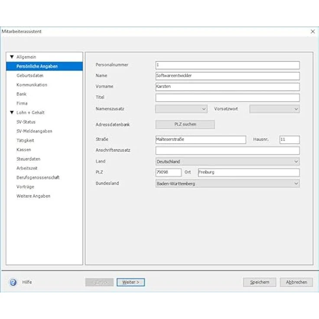Click the Abbrechen button
The height and width of the screenshot is (319, 319).
296,282
